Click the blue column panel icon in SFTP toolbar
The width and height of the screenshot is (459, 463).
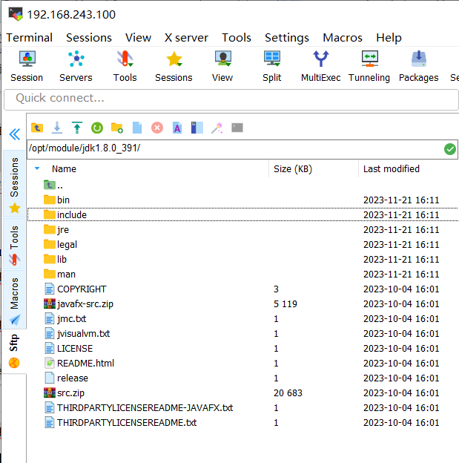[x=197, y=128]
